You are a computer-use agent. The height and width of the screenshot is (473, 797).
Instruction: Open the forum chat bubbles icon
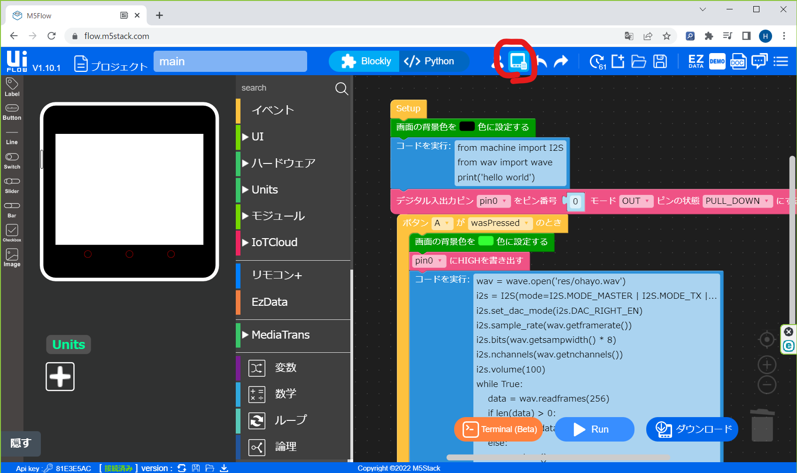(x=759, y=62)
